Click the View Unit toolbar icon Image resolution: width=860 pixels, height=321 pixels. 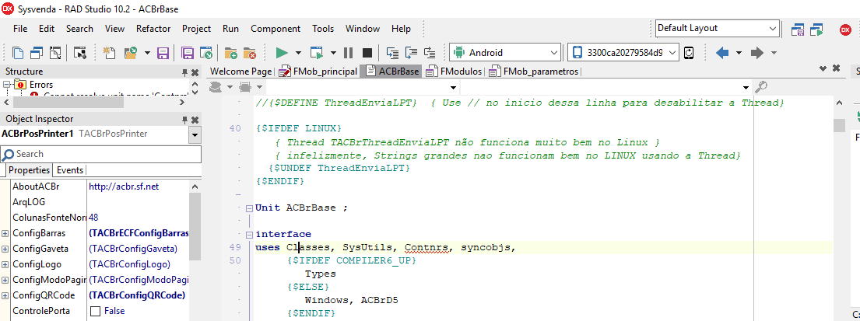point(18,53)
